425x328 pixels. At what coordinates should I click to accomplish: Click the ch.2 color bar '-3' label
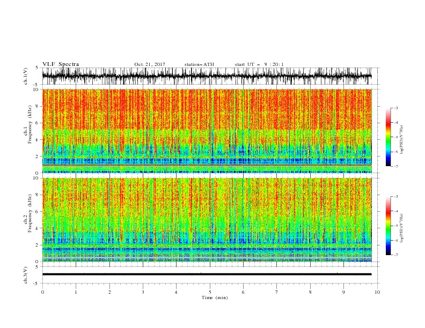395,197
